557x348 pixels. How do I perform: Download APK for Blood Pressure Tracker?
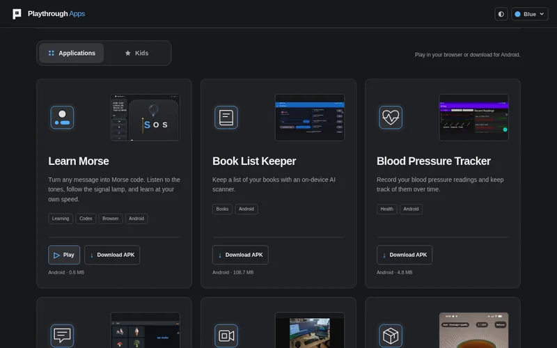point(405,255)
